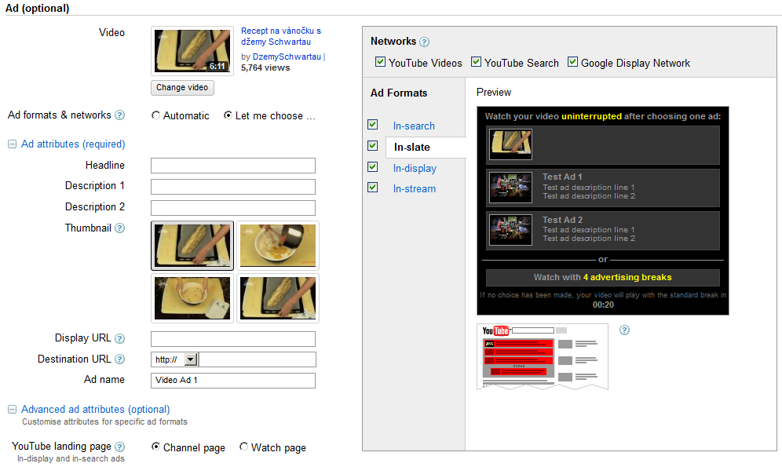This screenshot has width=782, height=467.
Task: Switch to the In-search ad format
Action: coord(414,126)
